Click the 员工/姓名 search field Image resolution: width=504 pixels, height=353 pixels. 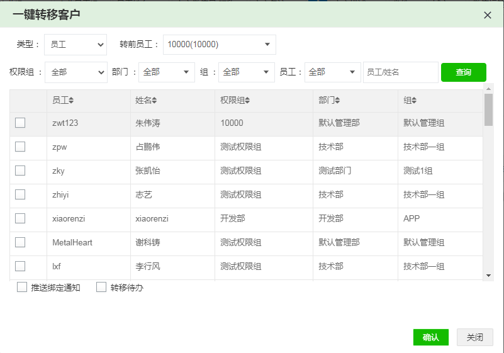click(400, 72)
